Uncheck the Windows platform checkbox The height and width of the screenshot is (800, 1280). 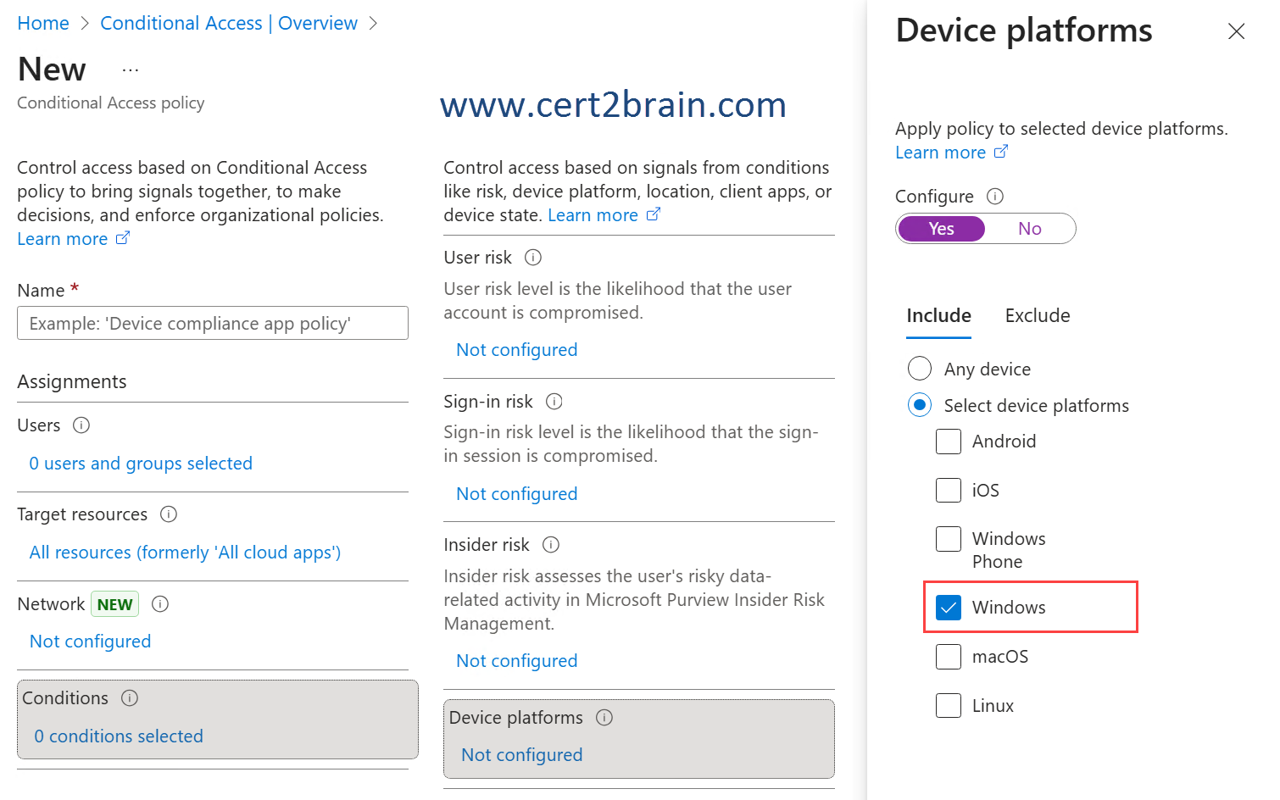(x=949, y=608)
